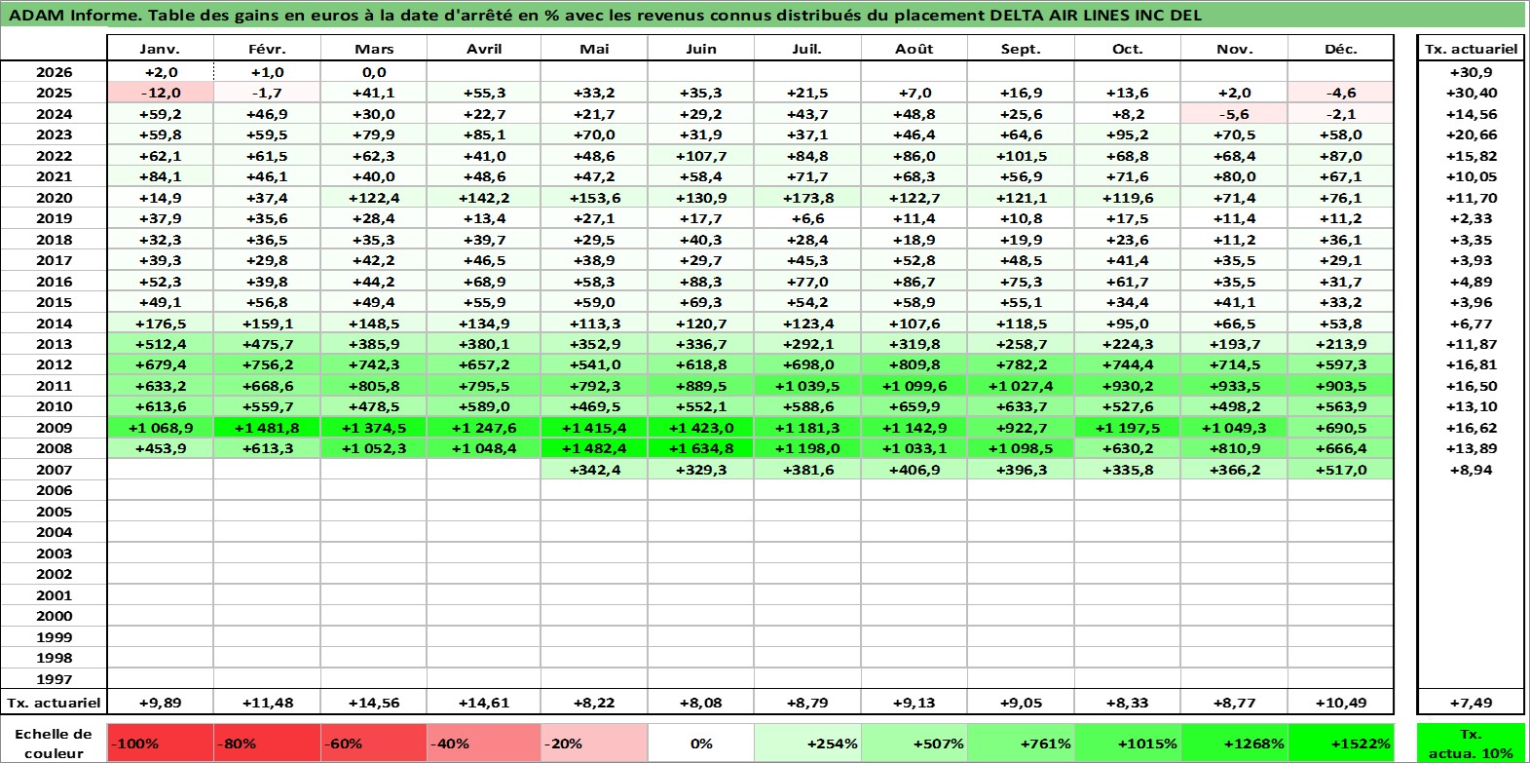Image resolution: width=1530 pixels, height=763 pixels.
Task: Click the +2,33 actuarial rate for 2019
Action: click(x=1471, y=218)
